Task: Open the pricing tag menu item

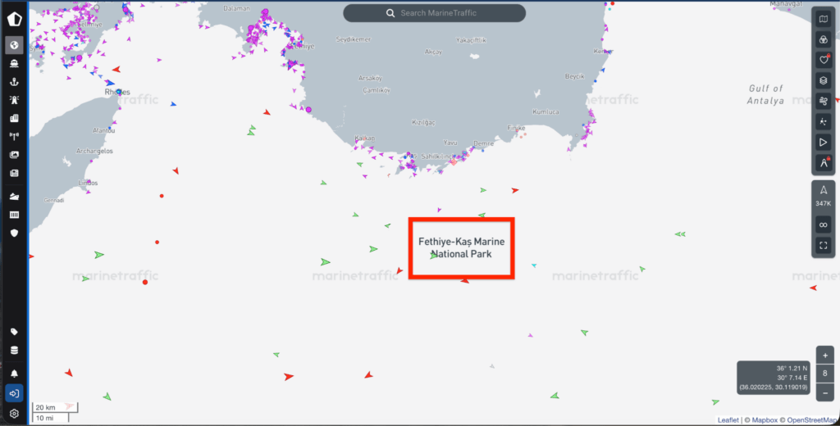Action: pyautogui.click(x=14, y=332)
